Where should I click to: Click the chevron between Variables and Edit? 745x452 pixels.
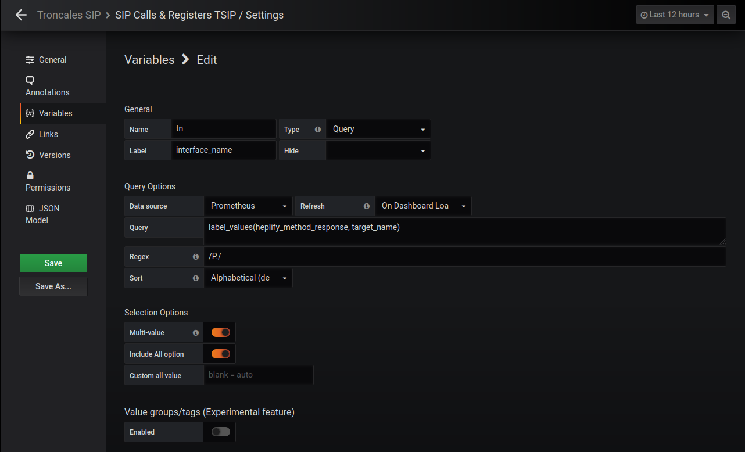tap(185, 59)
